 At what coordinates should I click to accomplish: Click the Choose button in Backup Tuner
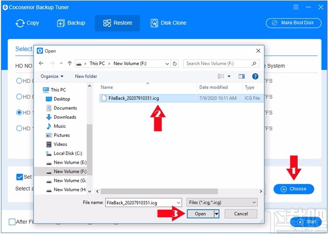point(293,189)
